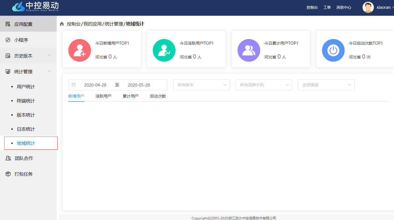Open the 全部渠道 dropdown
The height and width of the screenshot is (220, 394).
(x=326, y=85)
